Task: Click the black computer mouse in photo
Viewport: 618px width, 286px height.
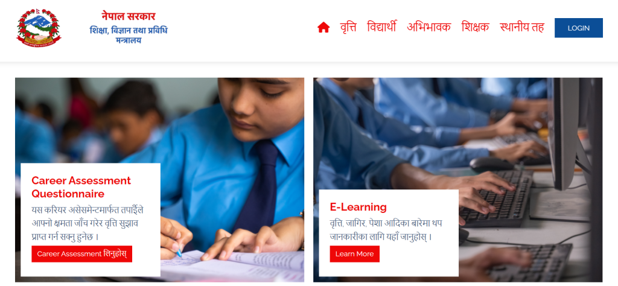Action: [491, 164]
